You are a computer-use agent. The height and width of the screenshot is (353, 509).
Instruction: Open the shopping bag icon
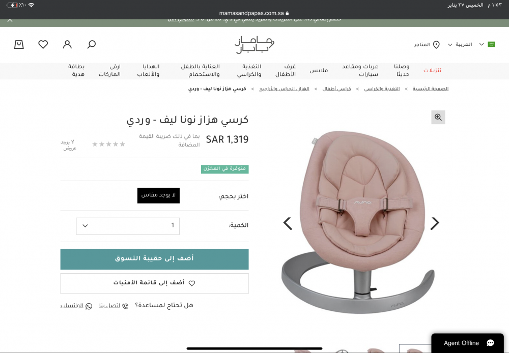coord(19,44)
